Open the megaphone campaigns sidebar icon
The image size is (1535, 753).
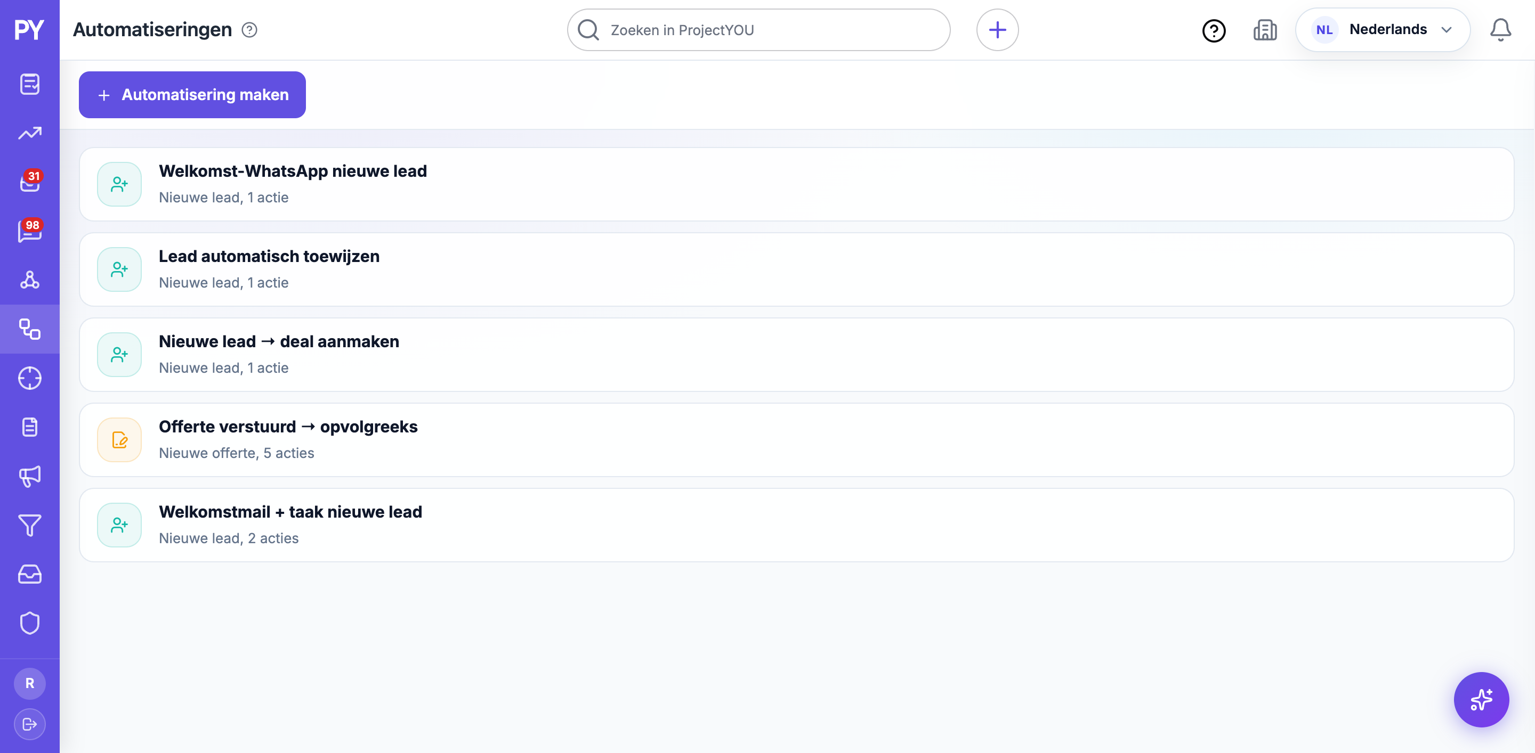click(x=30, y=476)
